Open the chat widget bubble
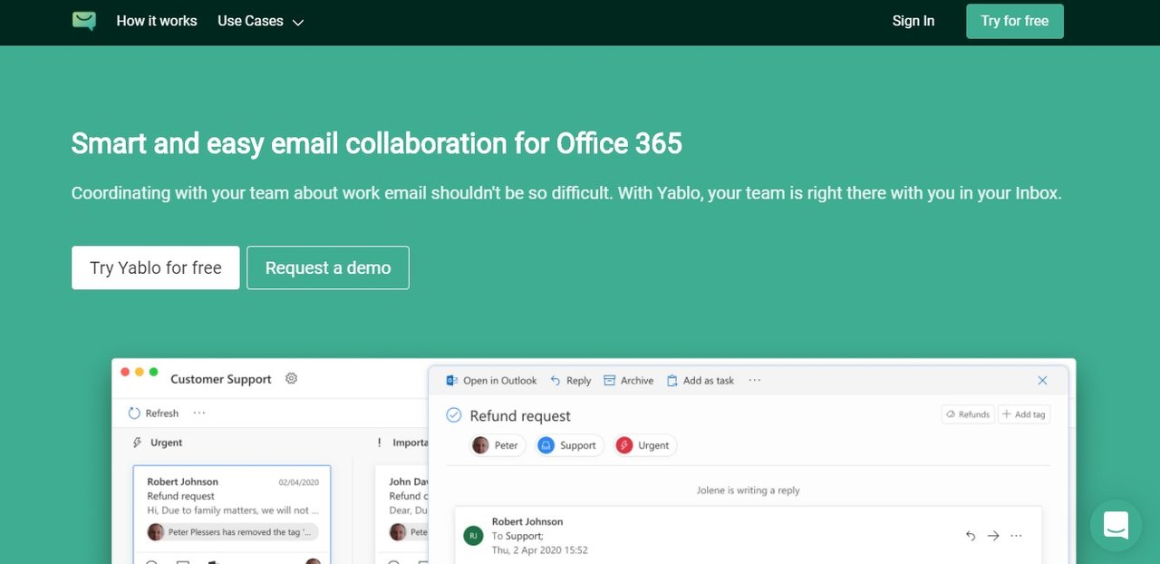This screenshot has width=1160, height=564. pos(1116,525)
